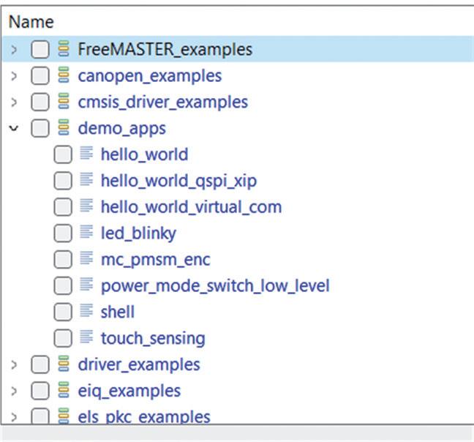
Task: Click the mc_pmsm_enc project icon
Action: tap(86, 258)
